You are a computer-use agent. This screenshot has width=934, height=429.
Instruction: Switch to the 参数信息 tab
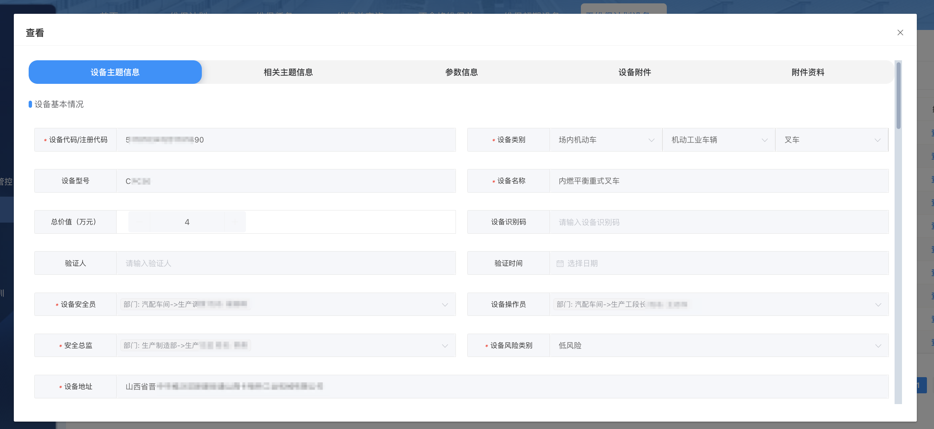(x=461, y=72)
